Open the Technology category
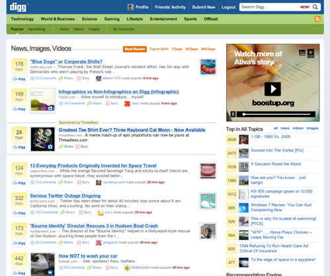The image size is (330, 276). pos(22,19)
